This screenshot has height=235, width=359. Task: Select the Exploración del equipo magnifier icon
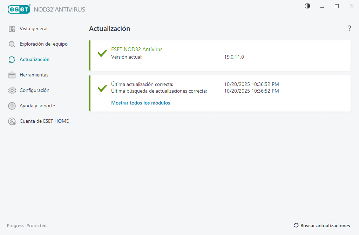point(12,44)
